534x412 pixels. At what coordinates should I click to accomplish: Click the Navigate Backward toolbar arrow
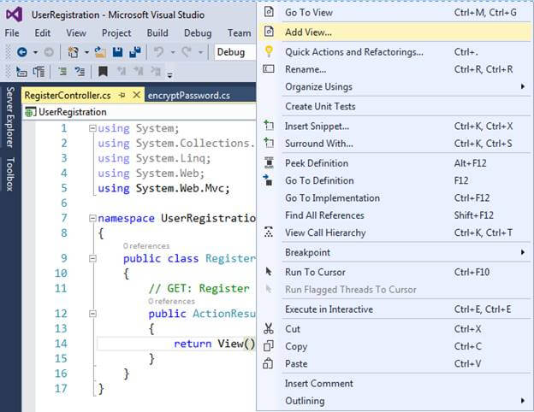click(21, 52)
